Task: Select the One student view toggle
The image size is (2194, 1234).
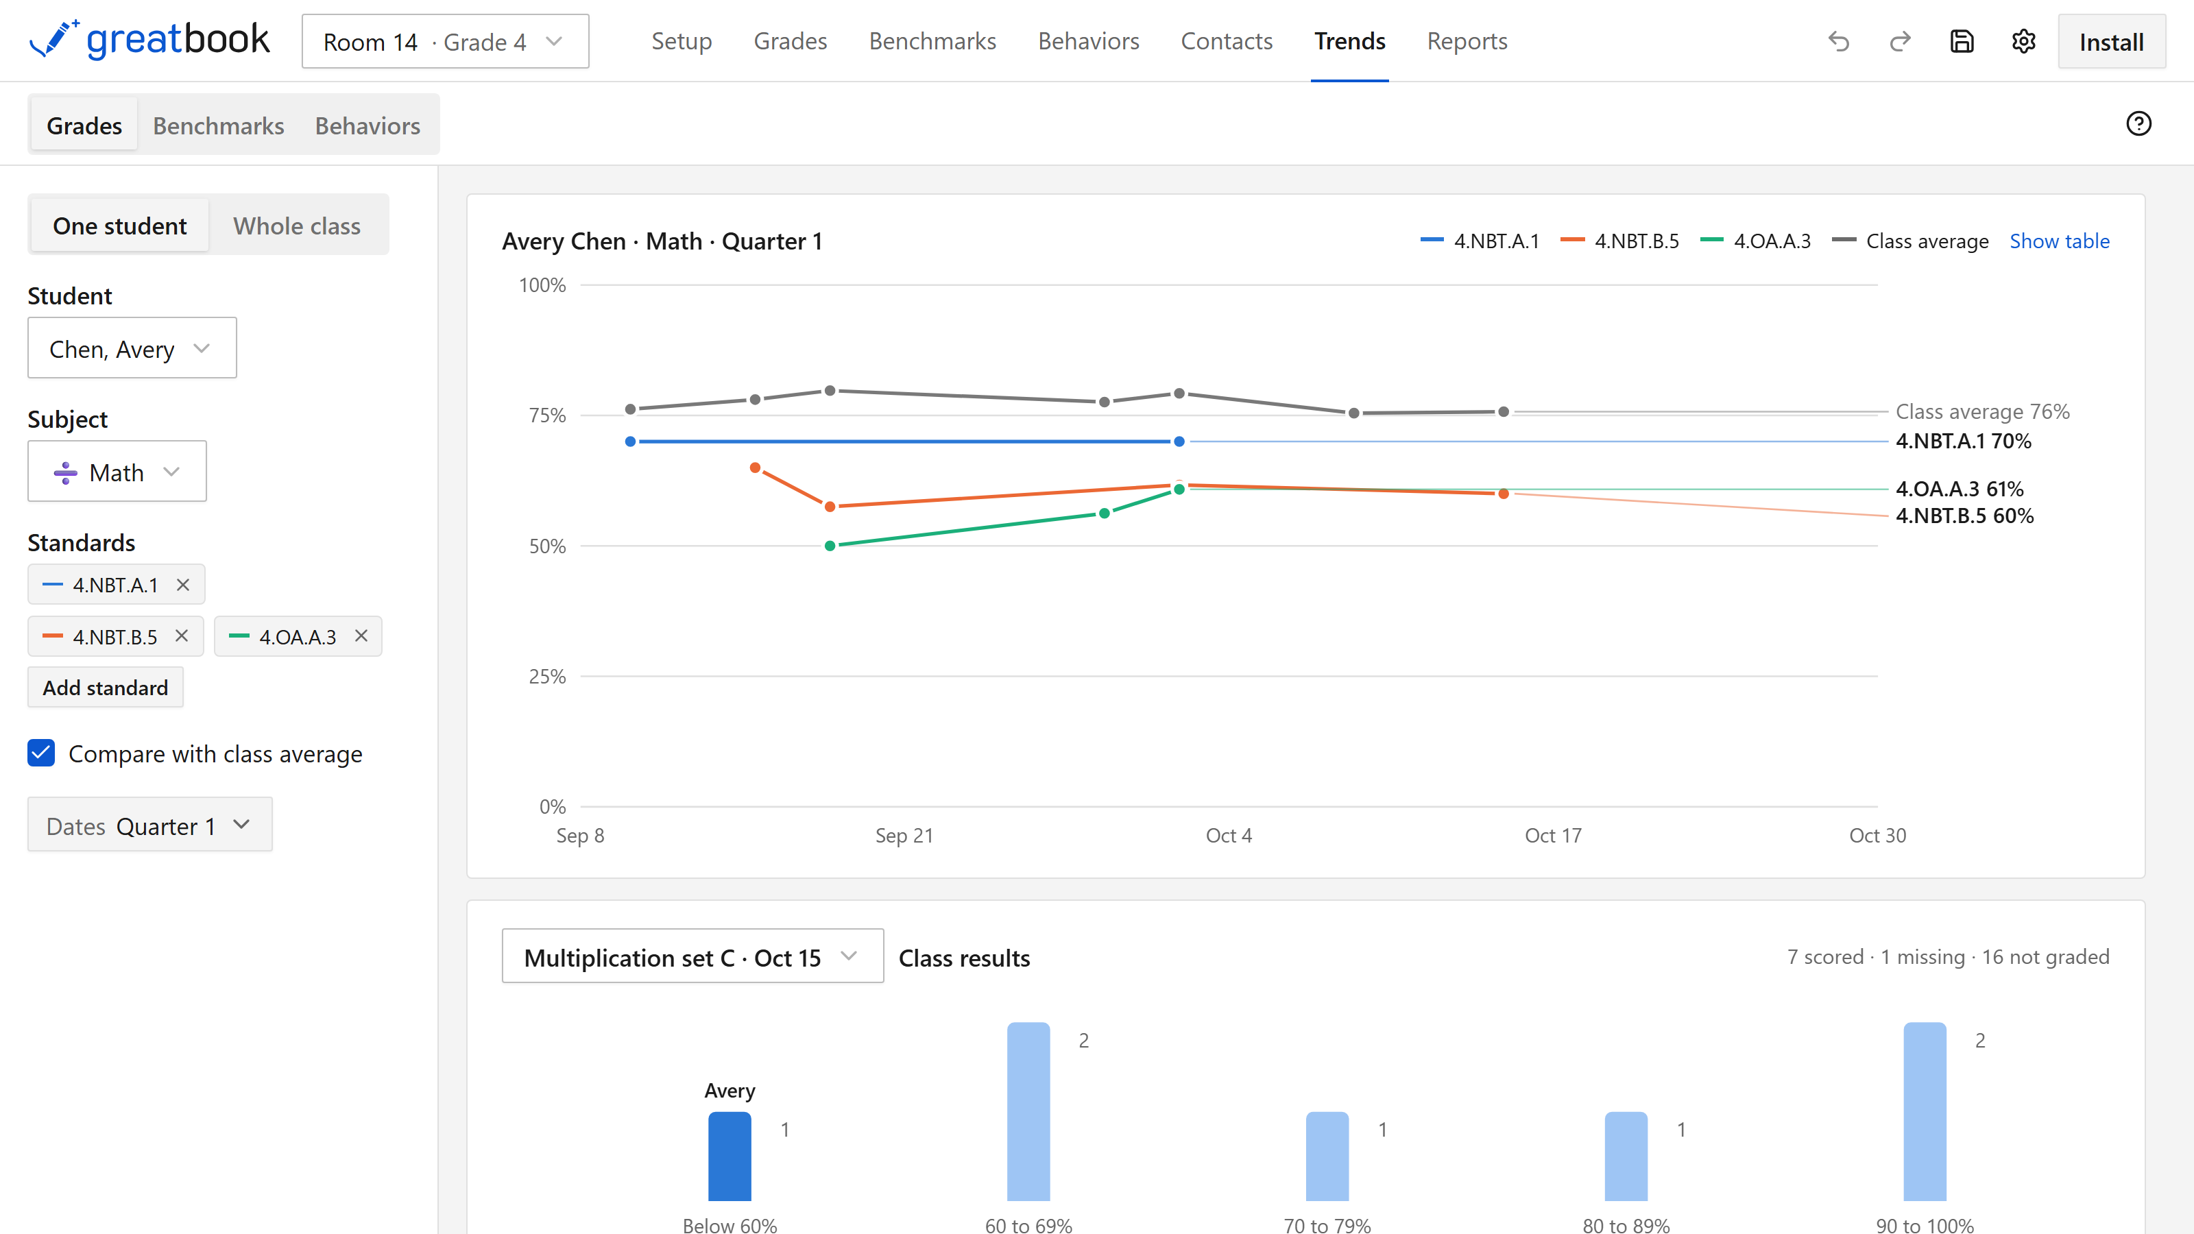Action: pyautogui.click(x=119, y=226)
